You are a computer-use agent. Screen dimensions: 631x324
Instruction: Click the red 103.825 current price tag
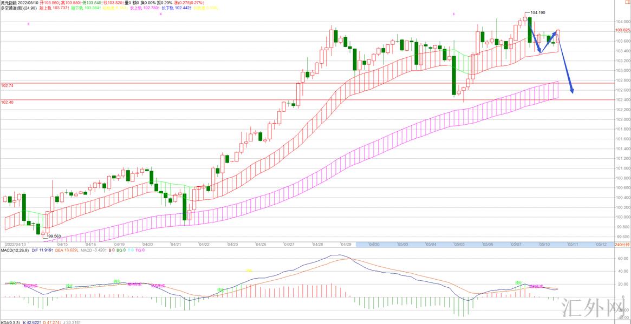click(x=622, y=30)
